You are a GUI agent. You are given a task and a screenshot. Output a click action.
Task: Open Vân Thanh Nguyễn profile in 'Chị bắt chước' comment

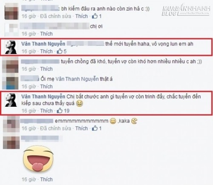[43, 97]
